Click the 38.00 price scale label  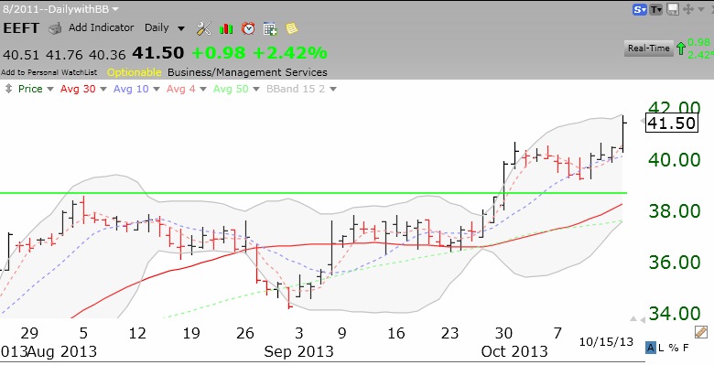point(674,210)
